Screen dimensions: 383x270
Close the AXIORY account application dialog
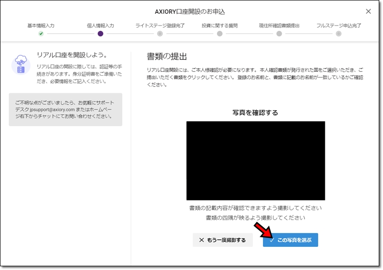click(x=368, y=11)
